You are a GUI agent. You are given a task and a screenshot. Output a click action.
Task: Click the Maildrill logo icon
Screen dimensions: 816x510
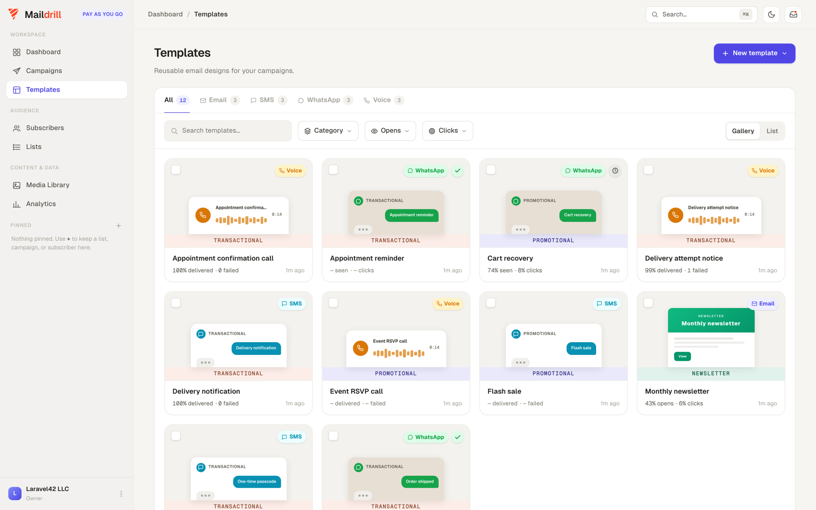(x=14, y=14)
